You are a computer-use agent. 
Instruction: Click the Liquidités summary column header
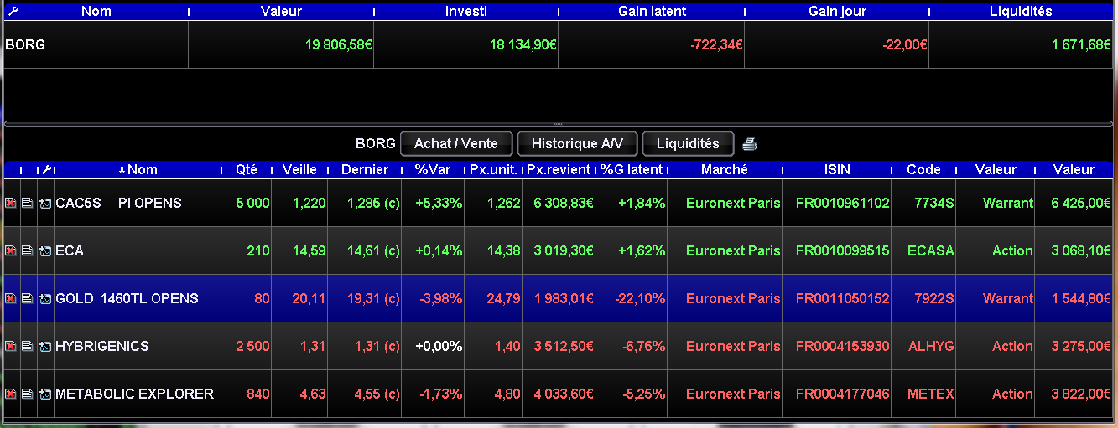click(x=1021, y=12)
